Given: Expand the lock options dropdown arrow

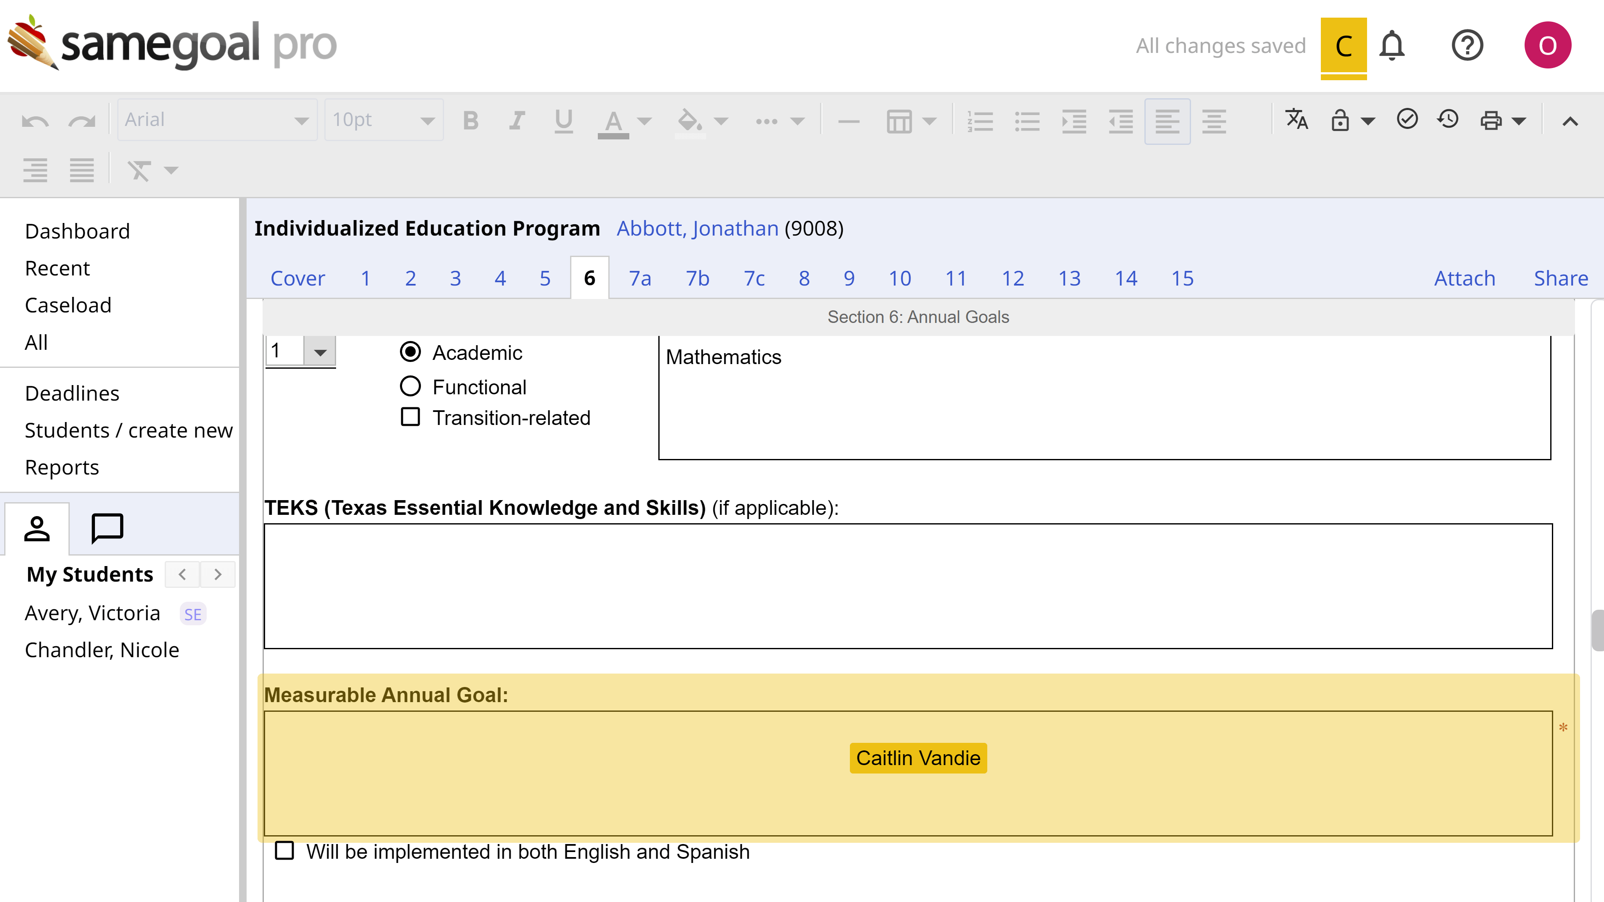Looking at the screenshot, I should [x=1368, y=121].
